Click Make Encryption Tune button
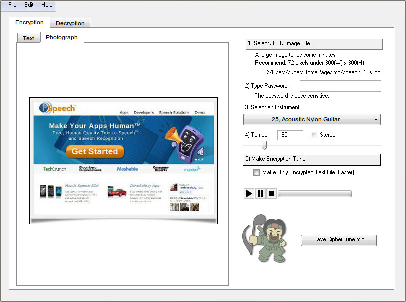406x302 pixels. [x=313, y=159]
